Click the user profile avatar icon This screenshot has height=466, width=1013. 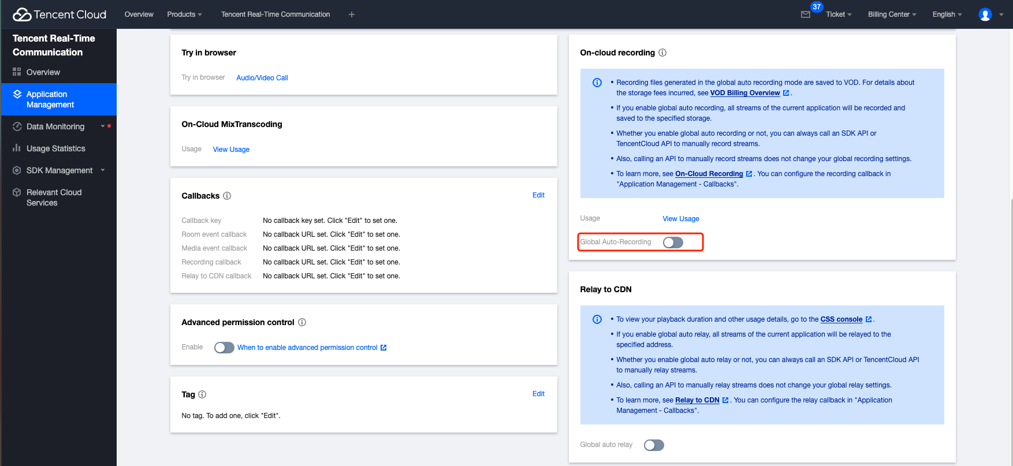(x=985, y=14)
